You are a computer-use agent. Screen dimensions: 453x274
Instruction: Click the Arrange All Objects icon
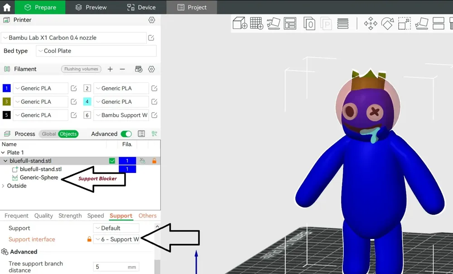[x=290, y=23]
